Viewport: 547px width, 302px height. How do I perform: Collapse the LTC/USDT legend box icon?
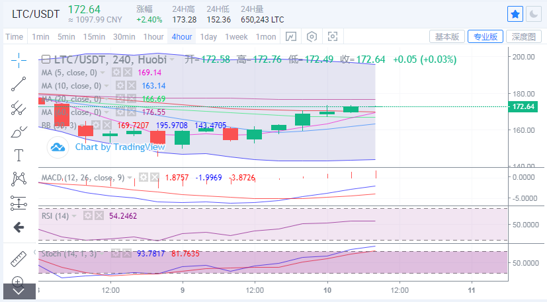pyautogui.click(x=46, y=59)
